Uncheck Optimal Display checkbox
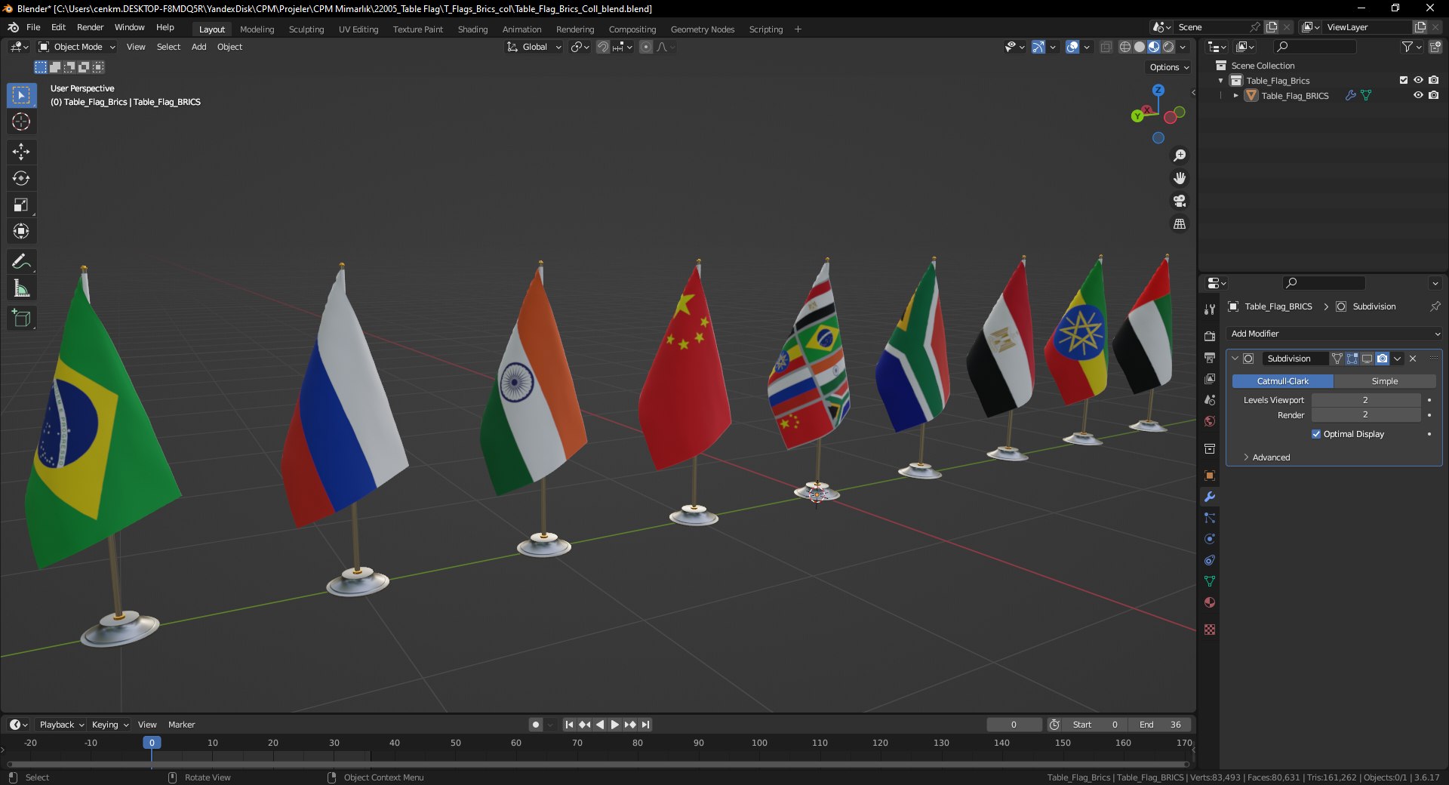1449x785 pixels. [1316, 434]
